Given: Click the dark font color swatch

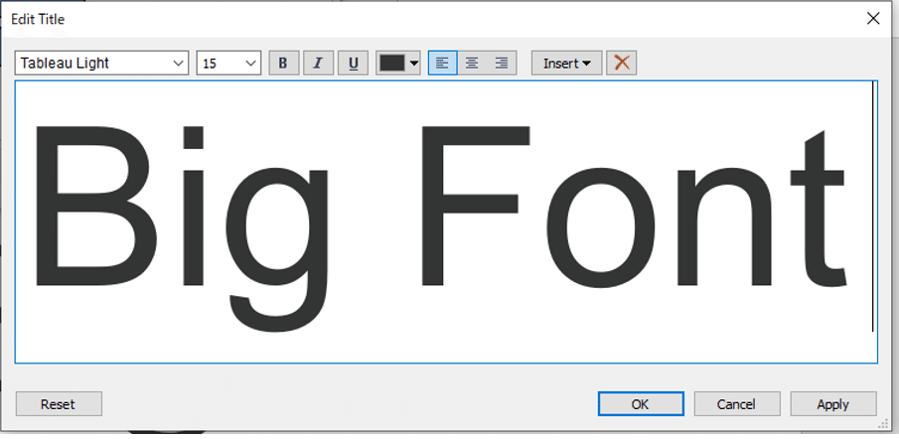Looking at the screenshot, I should point(392,63).
